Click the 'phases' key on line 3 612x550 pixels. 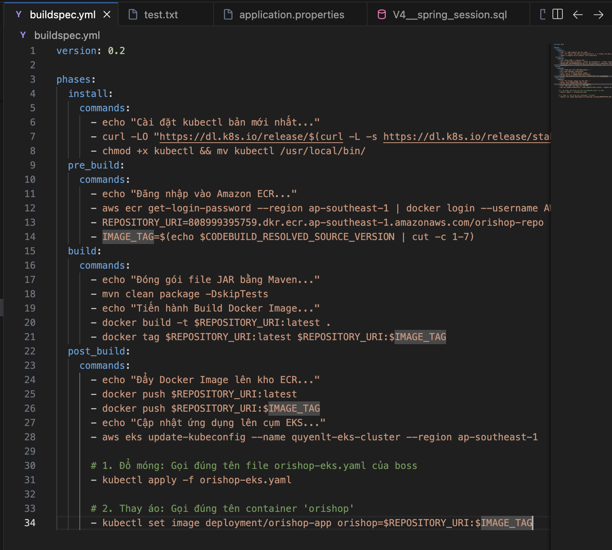(x=73, y=79)
